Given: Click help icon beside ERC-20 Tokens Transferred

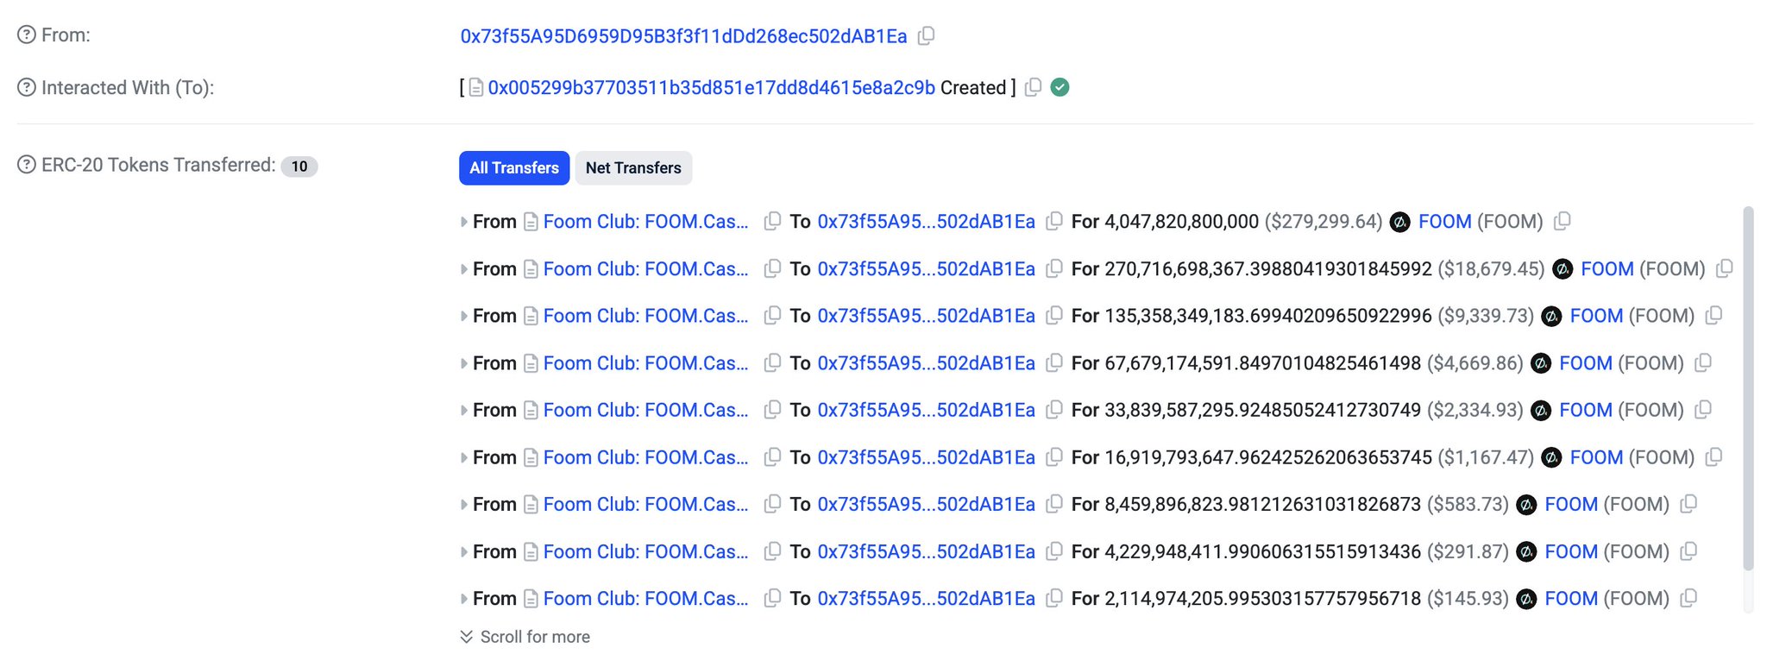Looking at the screenshot, I should tap(27, 165).
